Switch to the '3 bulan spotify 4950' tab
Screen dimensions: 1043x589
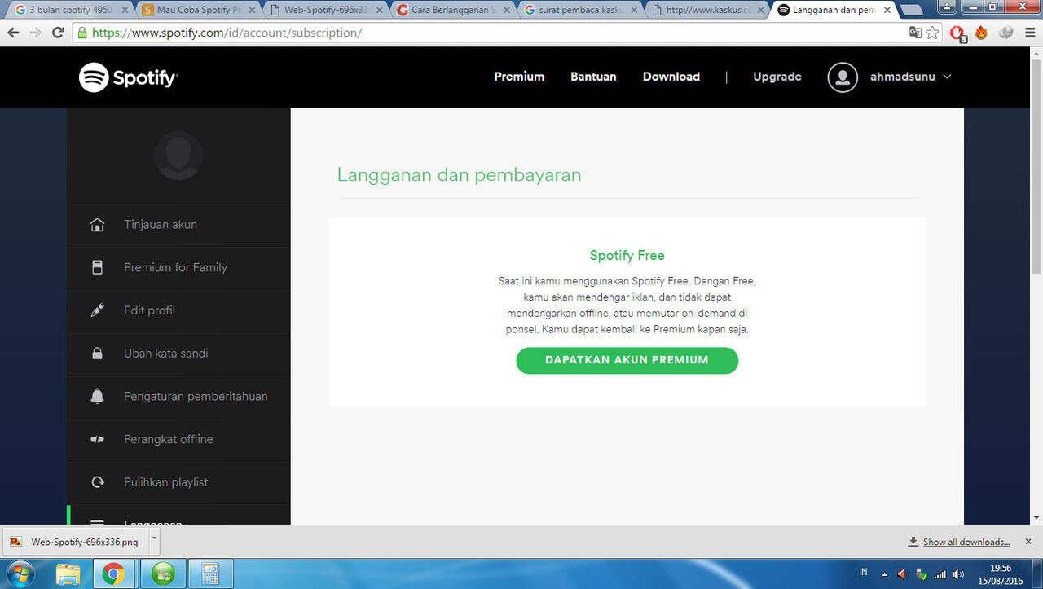pyautogui.click(x=70, y=10)
